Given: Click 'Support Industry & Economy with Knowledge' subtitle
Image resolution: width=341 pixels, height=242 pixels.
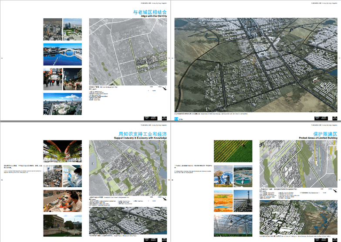Looking at the screenshot, I should pos(141,138).
